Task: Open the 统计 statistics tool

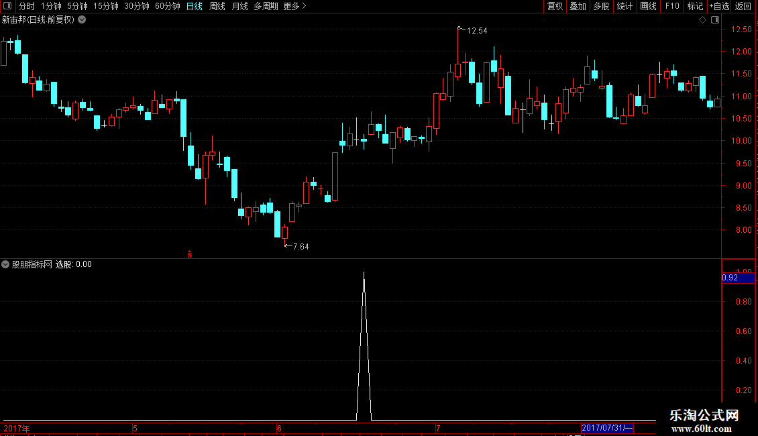Action: point(625,6)
